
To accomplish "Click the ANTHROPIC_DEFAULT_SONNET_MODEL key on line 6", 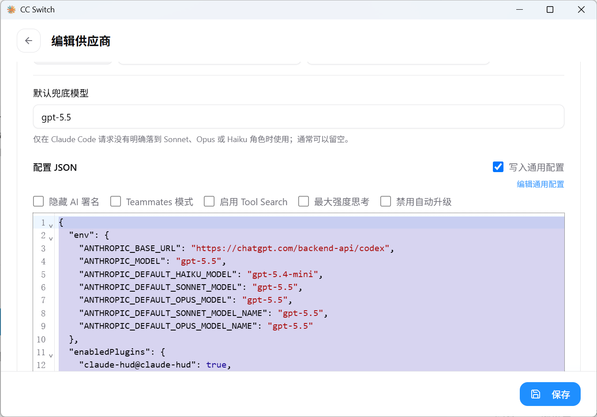I will click(x=161, y=287).
